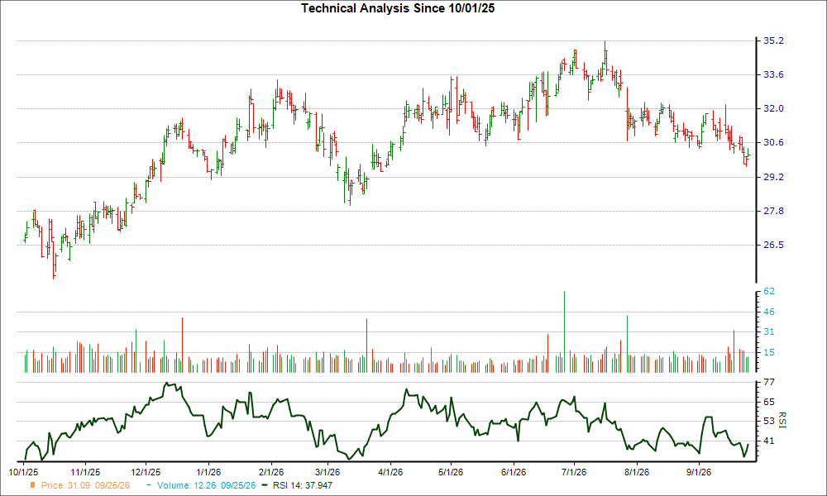827x496 pixels.
Task: Click the 6/1/26 date label
Action: (x=514, y=472)
